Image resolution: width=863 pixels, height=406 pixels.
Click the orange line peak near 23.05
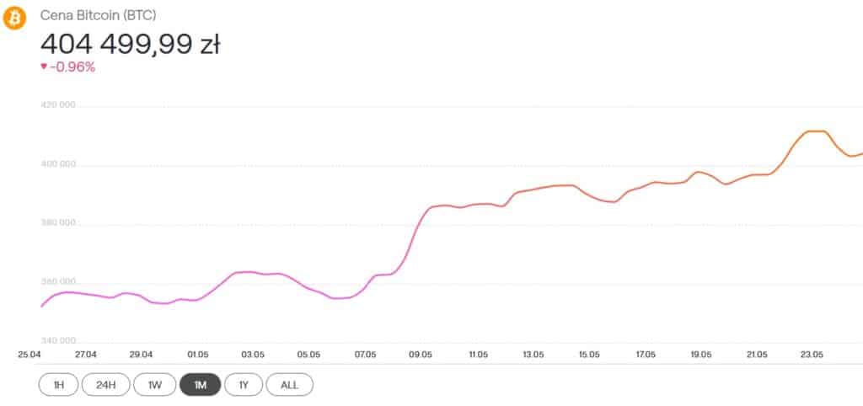point(814,131)
